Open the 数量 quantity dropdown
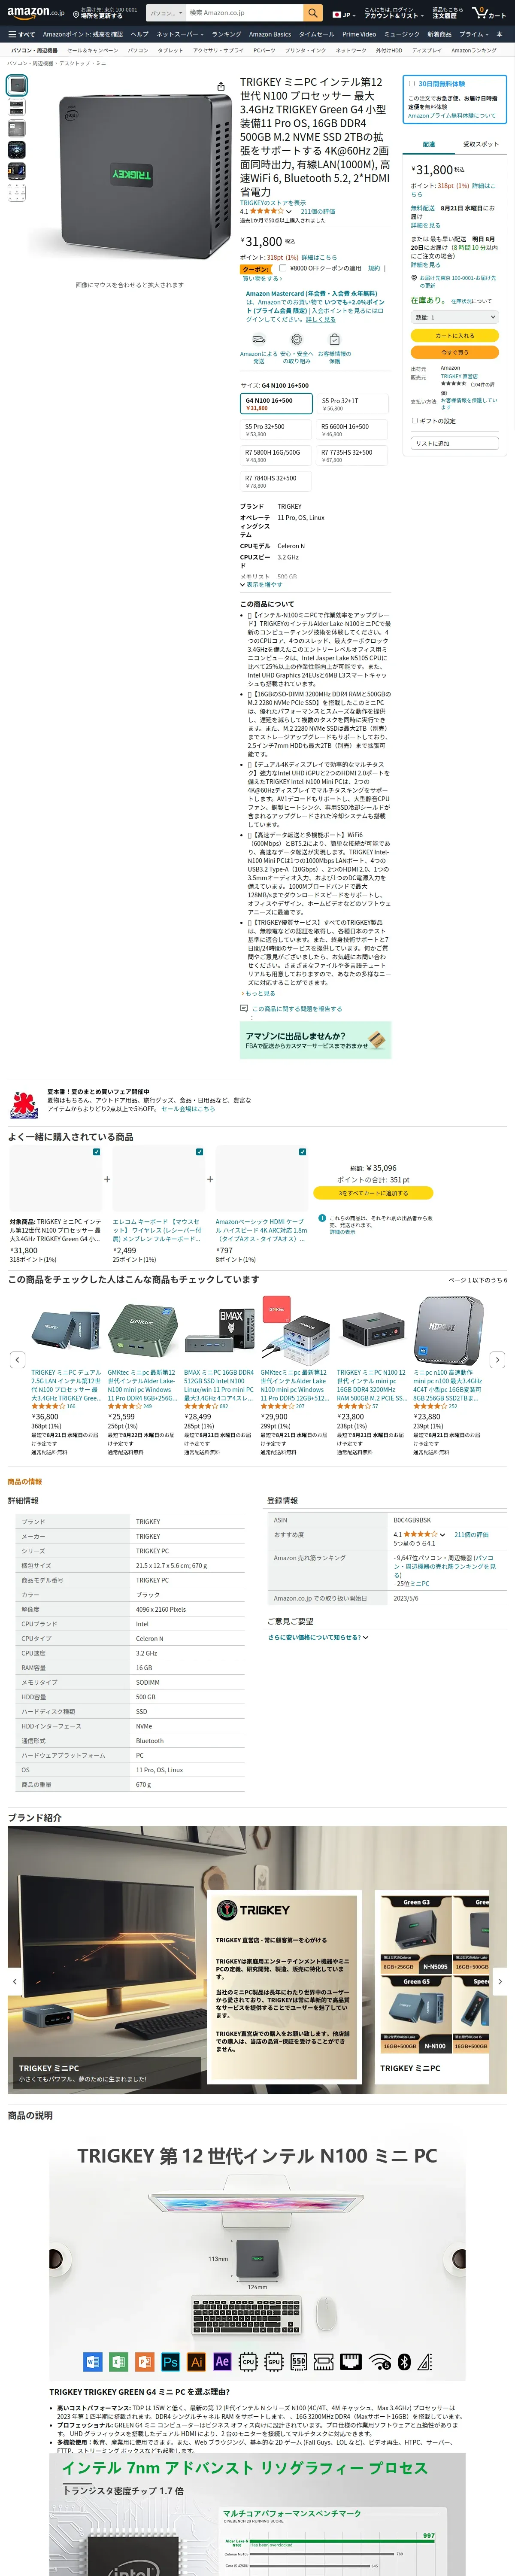Image resolution: width=515 pixels, height=2576 pixels. coord(455,317)
